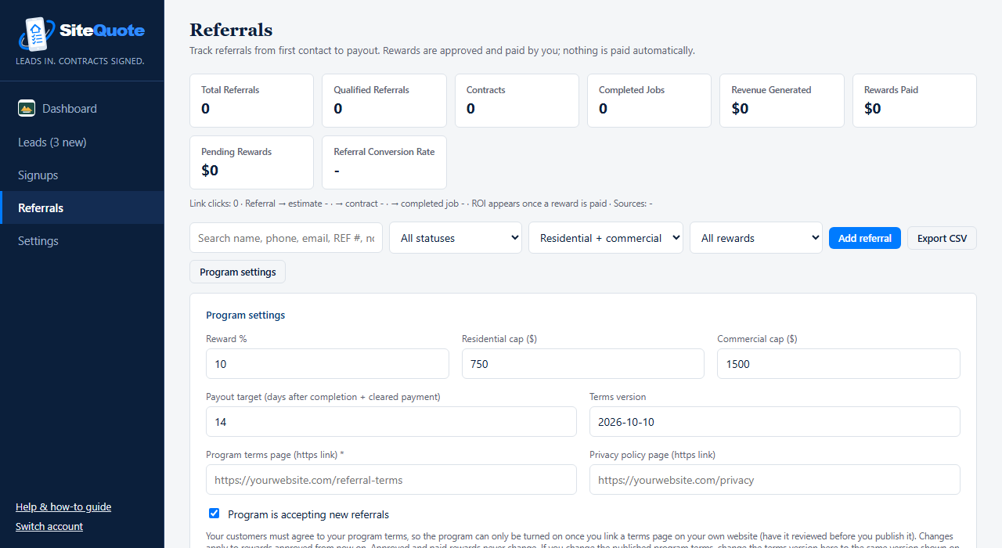1002x548 pixels.
Task: Click the Completed Jobs card
Action: tap(649, 100)
